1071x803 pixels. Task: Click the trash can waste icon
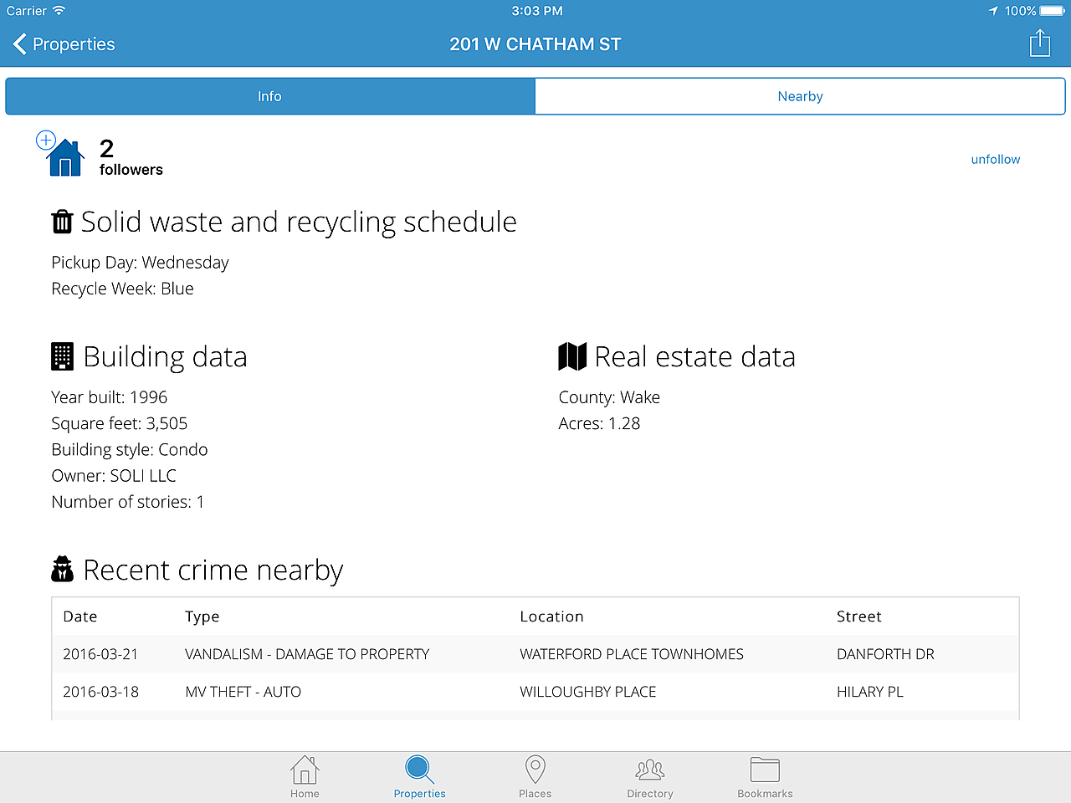pyautogui.click(x=62, y=222)
